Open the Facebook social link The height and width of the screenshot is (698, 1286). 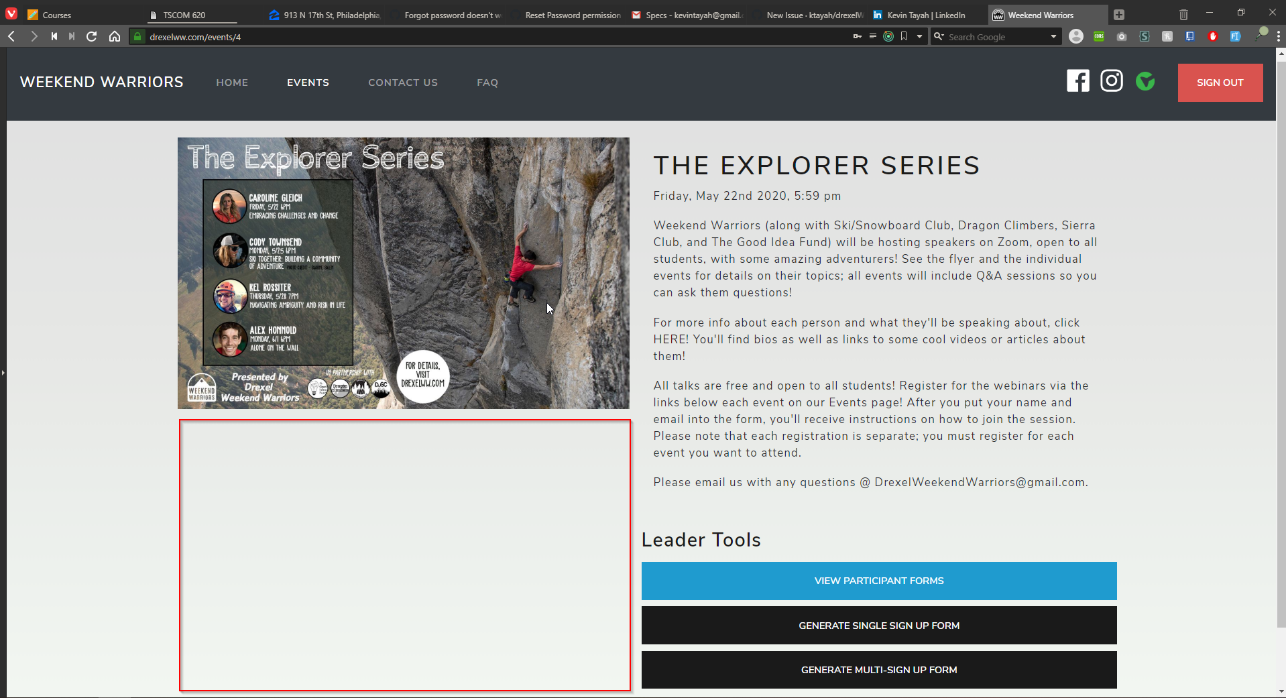pyautogui.click(x=1078, y=81)
